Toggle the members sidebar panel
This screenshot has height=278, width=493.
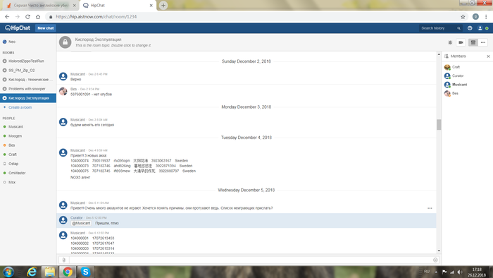(473, 42)
